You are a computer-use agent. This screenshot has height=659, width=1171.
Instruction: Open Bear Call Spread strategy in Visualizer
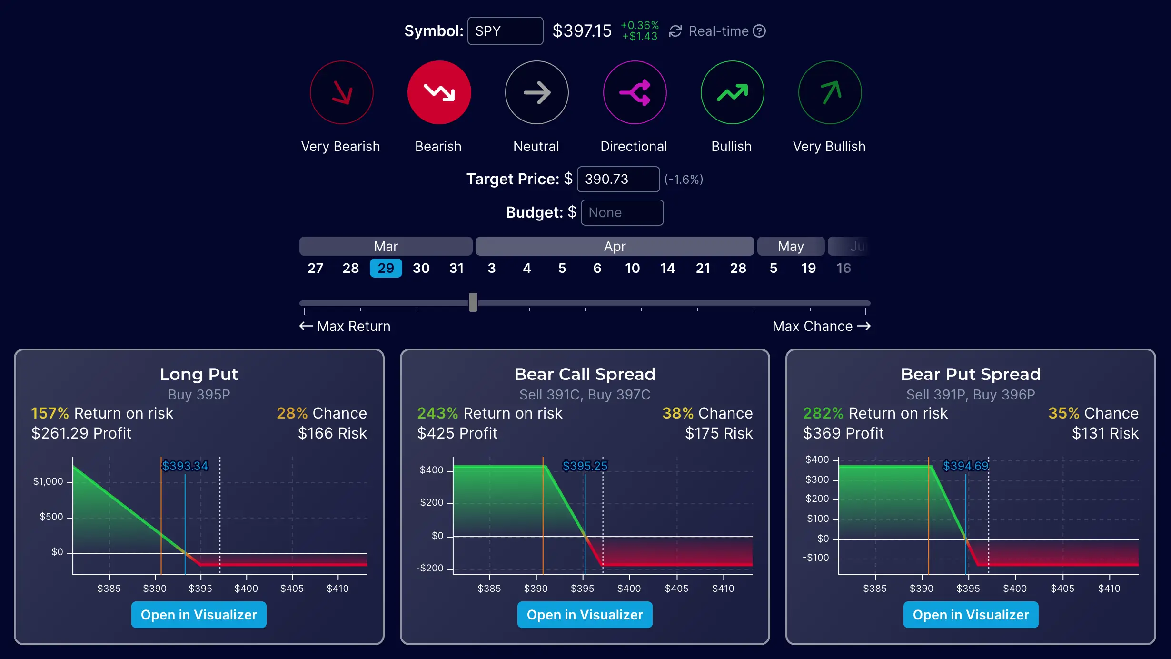585,615
